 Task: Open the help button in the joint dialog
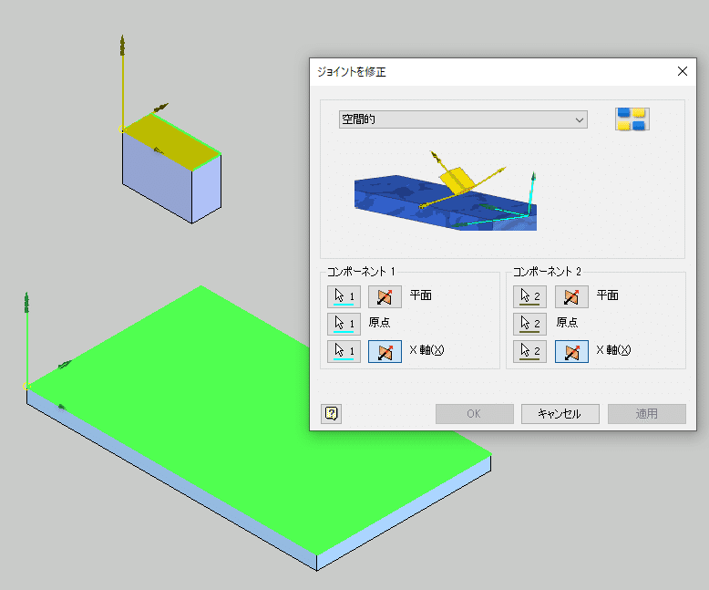[331, 413]
